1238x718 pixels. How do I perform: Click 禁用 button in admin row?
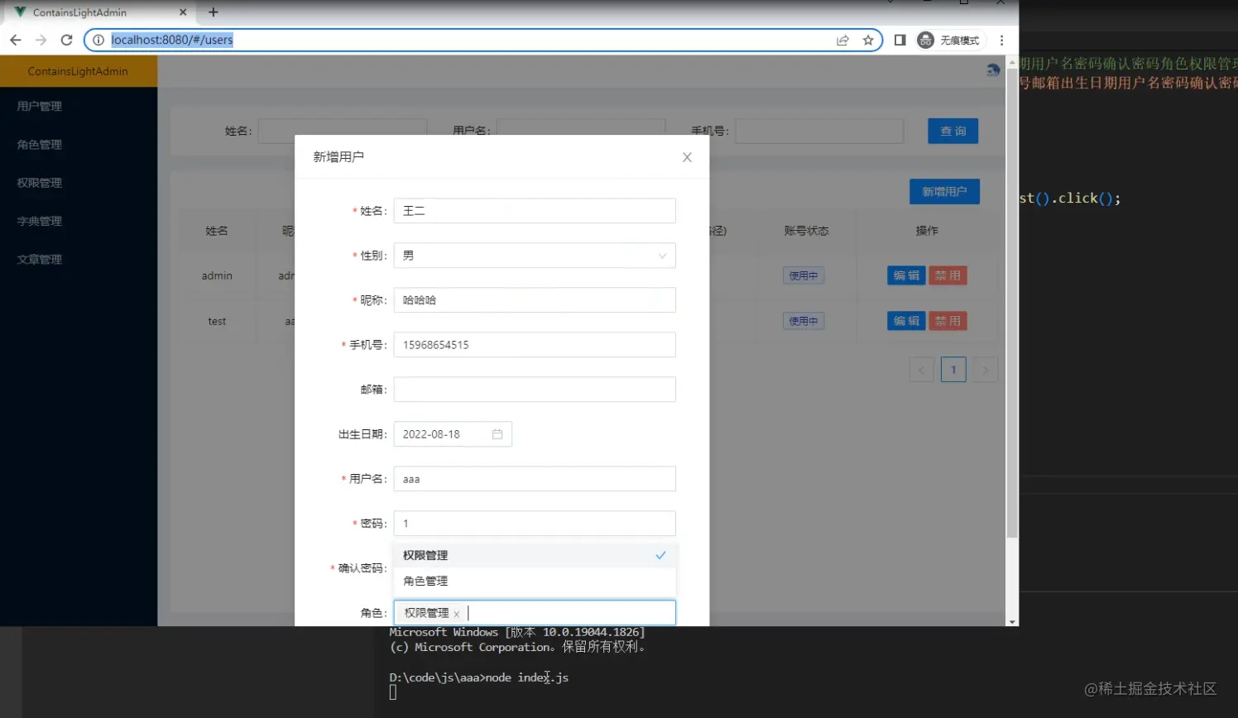coord(948,275)
